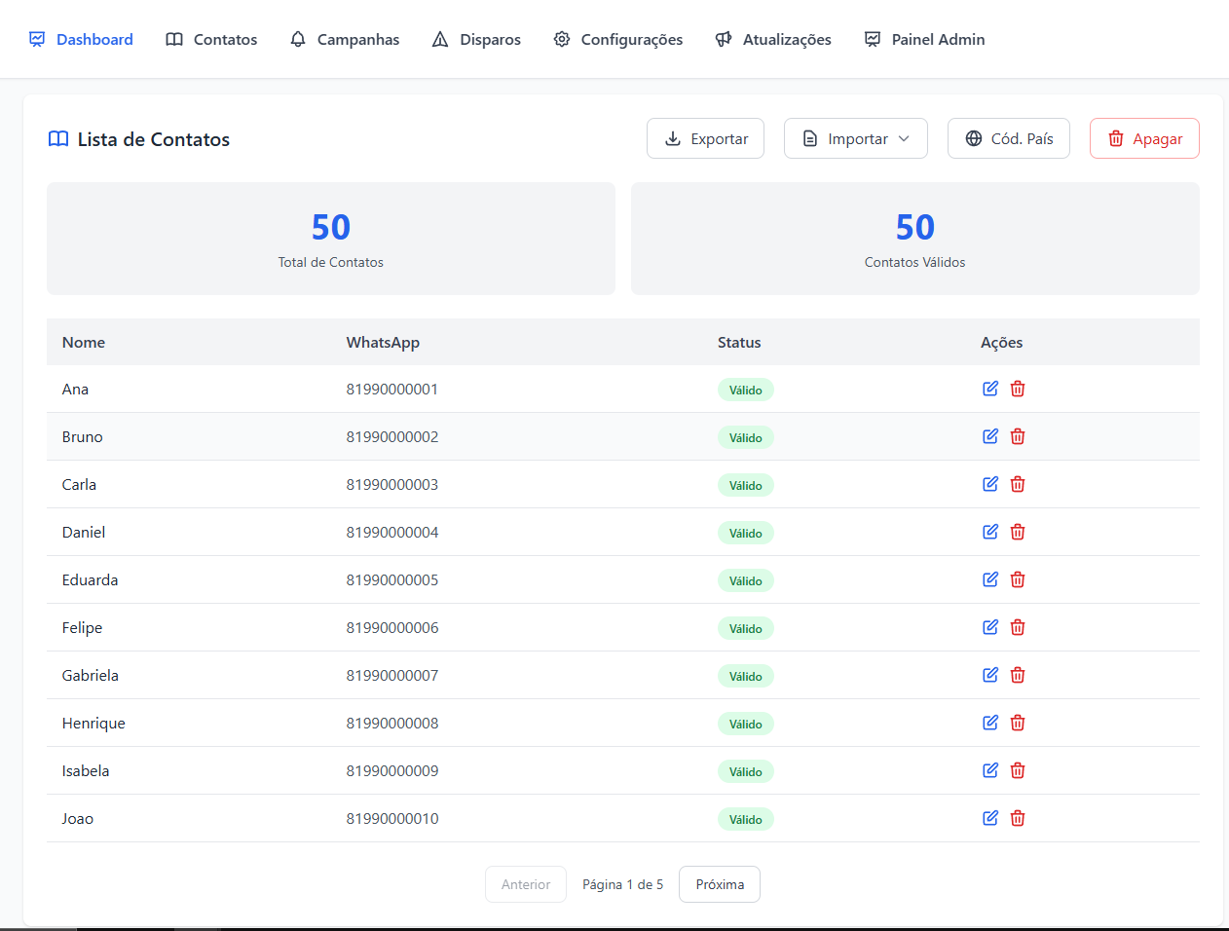Edit Gabriela's contact details
Viewport: 1229px width, 931px height.
pos(990,675)
